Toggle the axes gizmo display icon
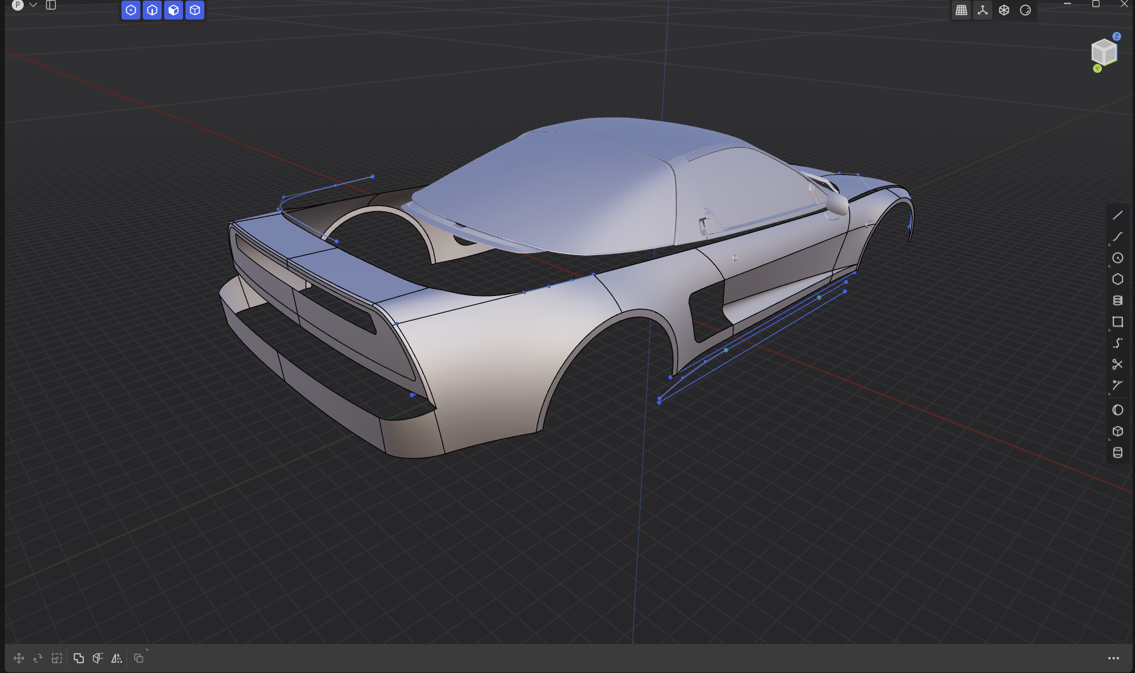 (983, 10)
